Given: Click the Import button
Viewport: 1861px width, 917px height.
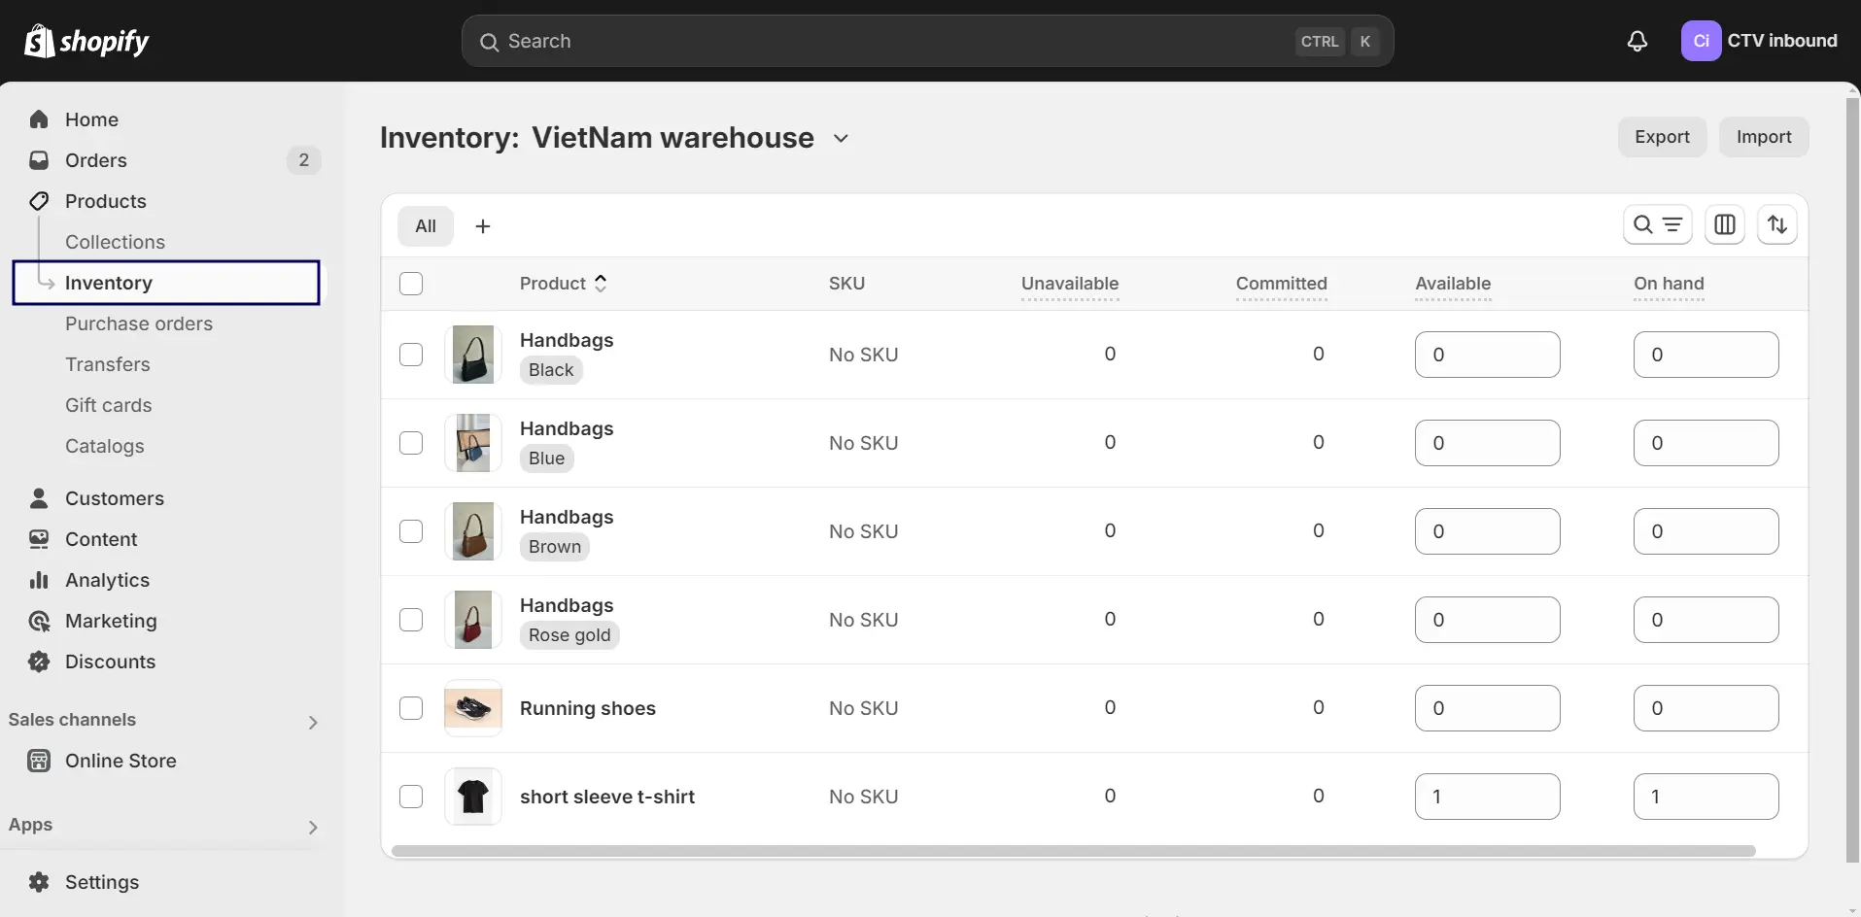Looking at the screenshot, I should coord(1764,137).
